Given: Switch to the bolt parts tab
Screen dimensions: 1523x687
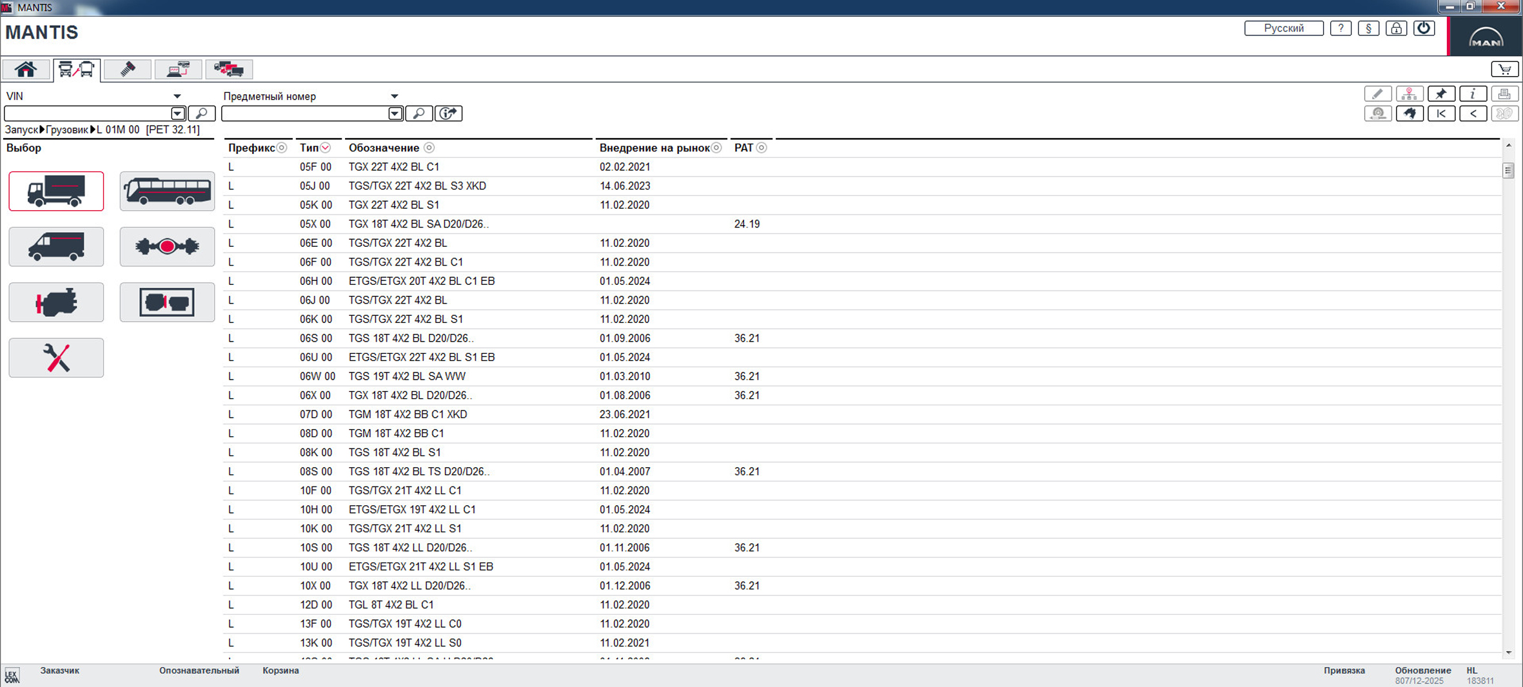Looking at the screenshot, I should tap(127, 70).
